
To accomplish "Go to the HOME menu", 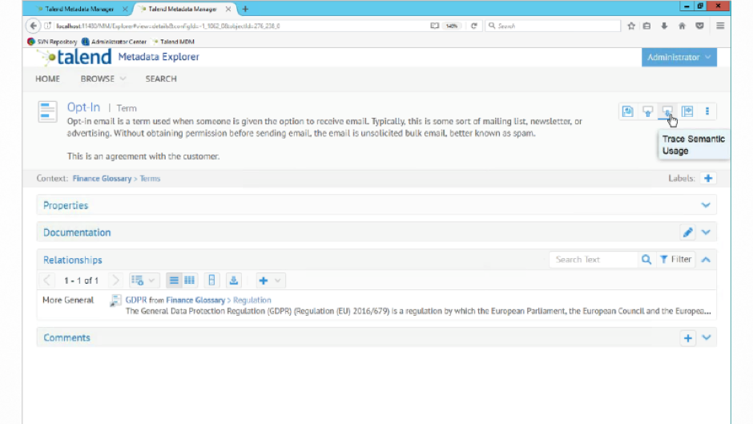I will coord(47,79).
